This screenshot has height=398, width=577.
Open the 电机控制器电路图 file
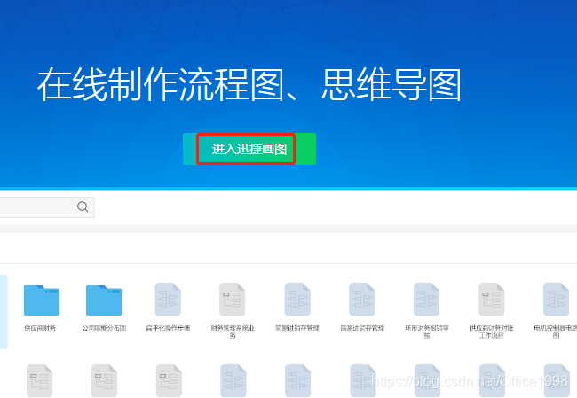(556, 300)
